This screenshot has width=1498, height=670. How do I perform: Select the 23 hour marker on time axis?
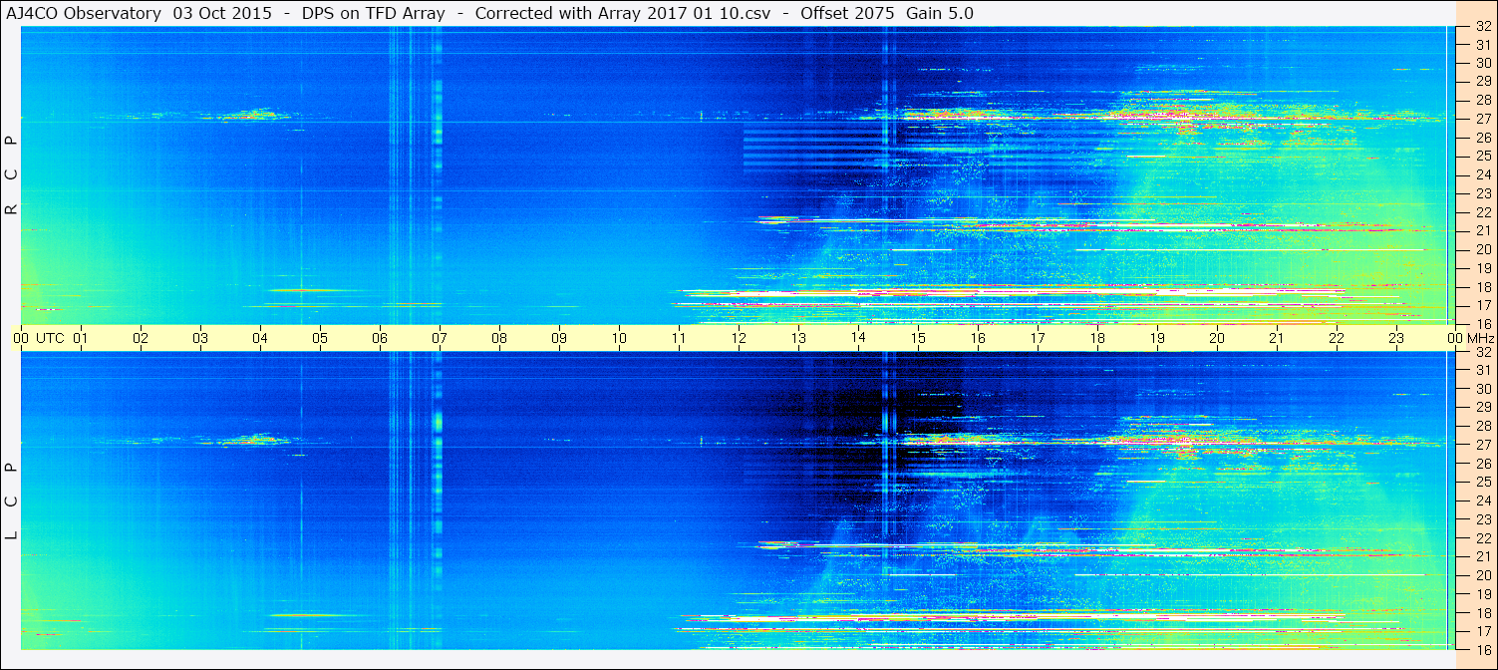tap(1396, 338)
